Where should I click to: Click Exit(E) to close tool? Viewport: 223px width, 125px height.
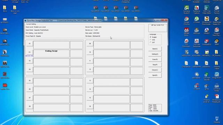155,75
